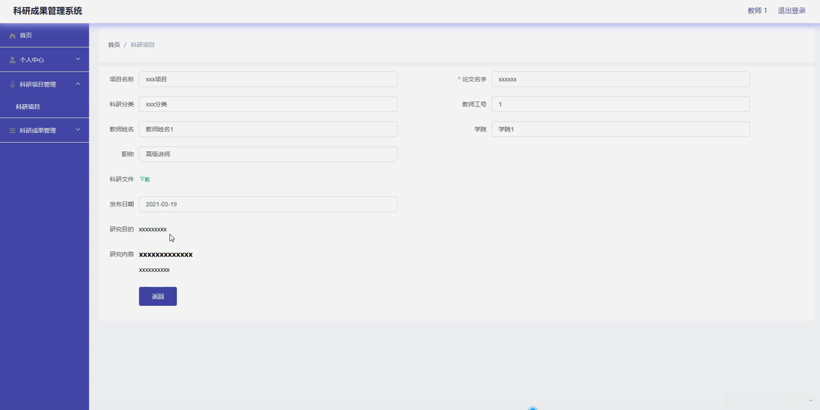Click the 教师 1 user name
The height and width of the screenshot is (410, 820).
(x=757, y=11)
